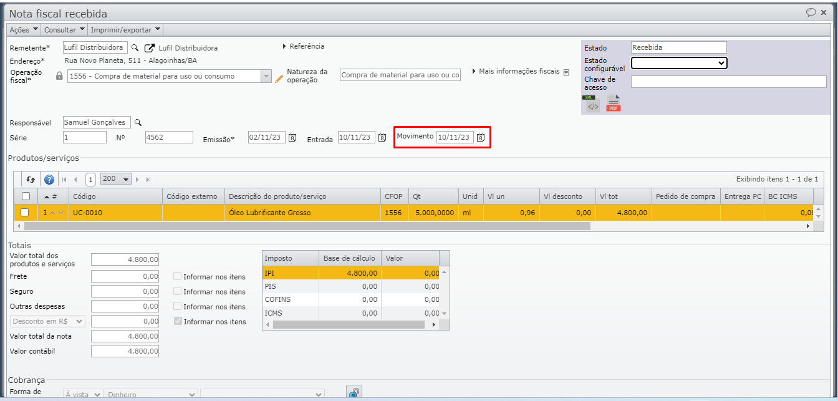Sort by the Código column header
This screenshot has width=838, height=401.
click(x=115, y=196)
